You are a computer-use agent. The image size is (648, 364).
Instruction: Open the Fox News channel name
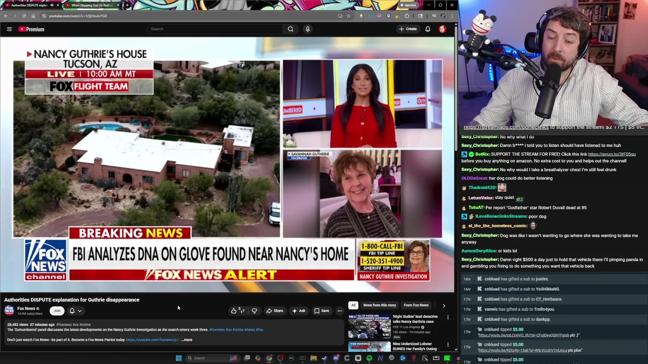pyautogui.click(x=26, y=308)
